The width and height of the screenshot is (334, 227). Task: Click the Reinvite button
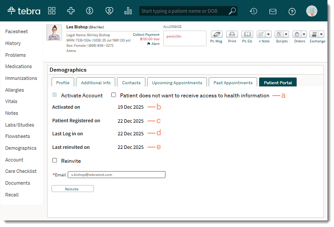(x=72, y=189)
